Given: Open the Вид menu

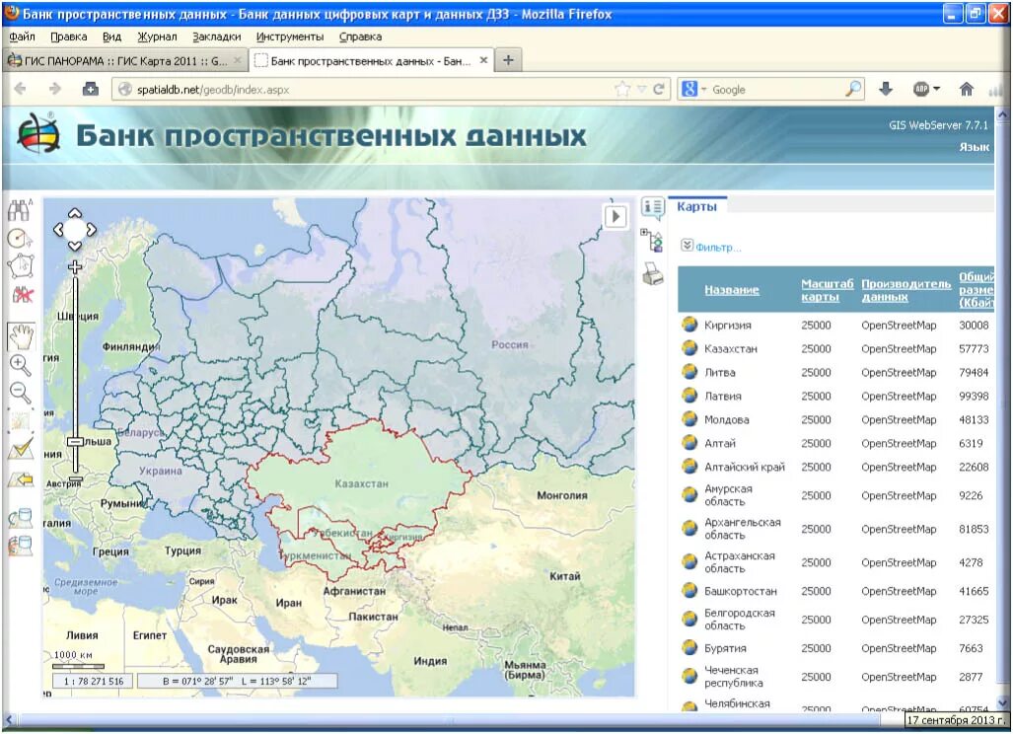Looking at the screenshot, I should point(111,37).
